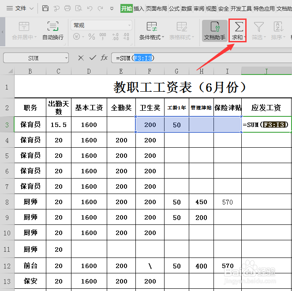Switch to the 数据 tab

tap(187, 8)
